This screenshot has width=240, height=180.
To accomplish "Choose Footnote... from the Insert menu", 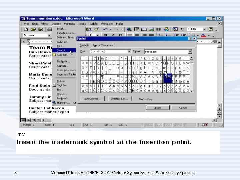I will coord(63,61).
